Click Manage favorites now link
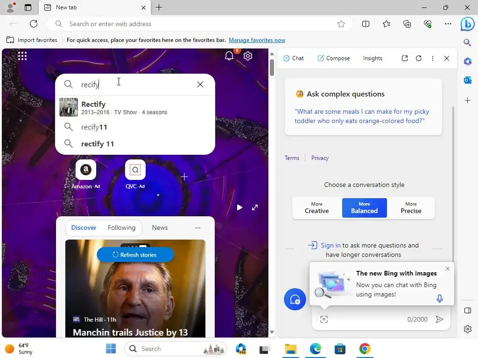The image size is (478, 358). (x=257, y=40)
